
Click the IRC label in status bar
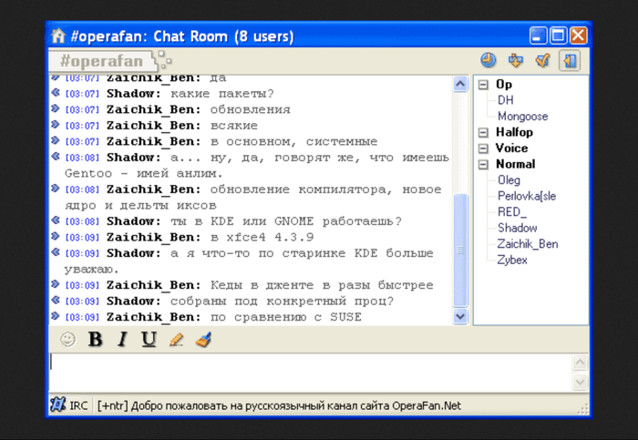78,405
